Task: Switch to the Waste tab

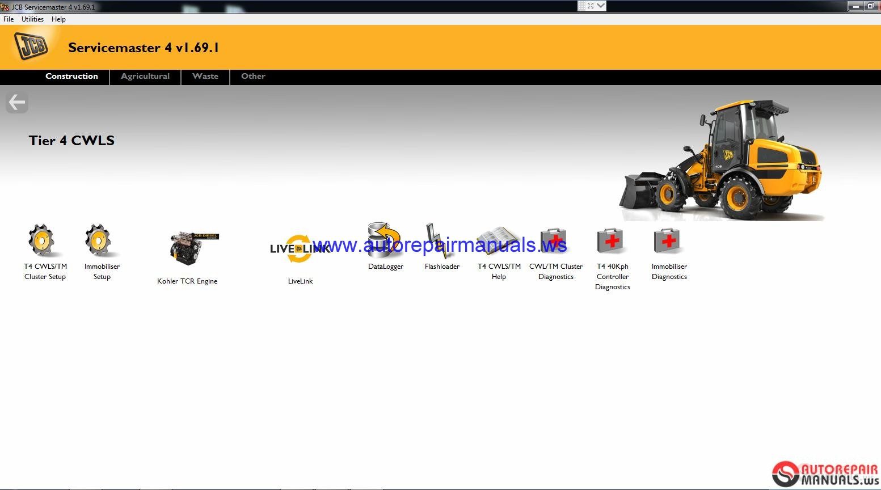Action: [x=205, y=76]
